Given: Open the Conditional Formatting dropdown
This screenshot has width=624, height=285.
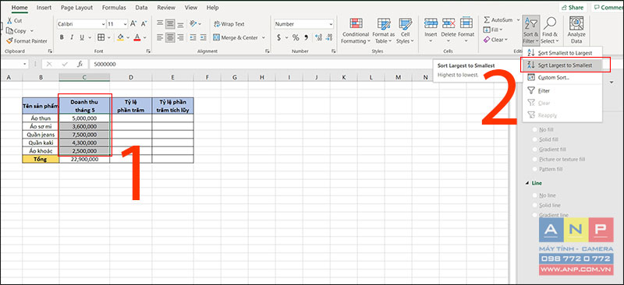Looking at the screenshot, I should click(x=356, y=30).
